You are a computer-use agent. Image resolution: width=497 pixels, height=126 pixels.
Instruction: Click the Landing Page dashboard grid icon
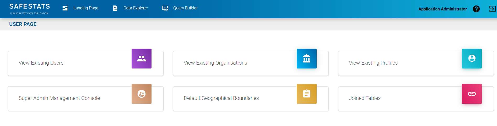65,8
